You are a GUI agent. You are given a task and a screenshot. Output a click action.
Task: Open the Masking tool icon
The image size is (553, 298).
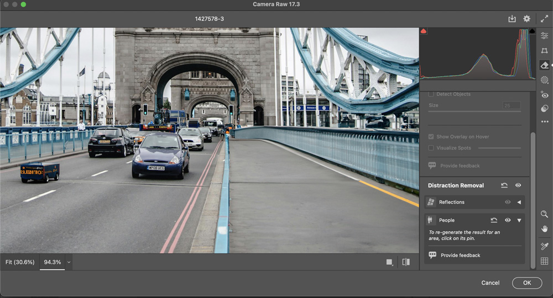[544, 80]
